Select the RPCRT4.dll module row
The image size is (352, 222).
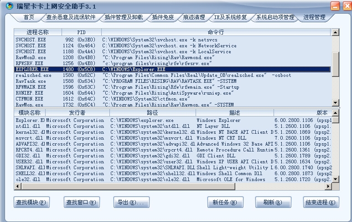point(173,150)
